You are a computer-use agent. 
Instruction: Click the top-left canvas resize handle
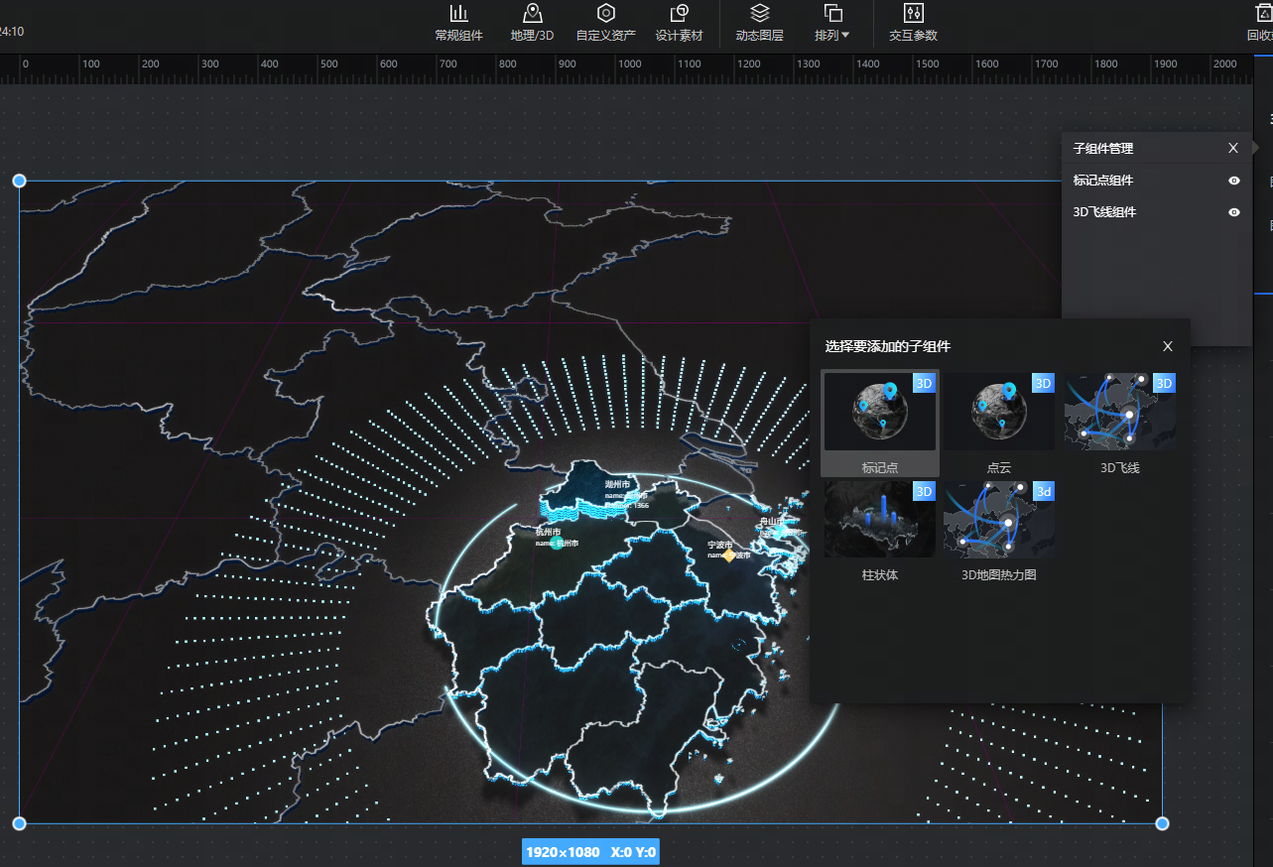point(19,181)
